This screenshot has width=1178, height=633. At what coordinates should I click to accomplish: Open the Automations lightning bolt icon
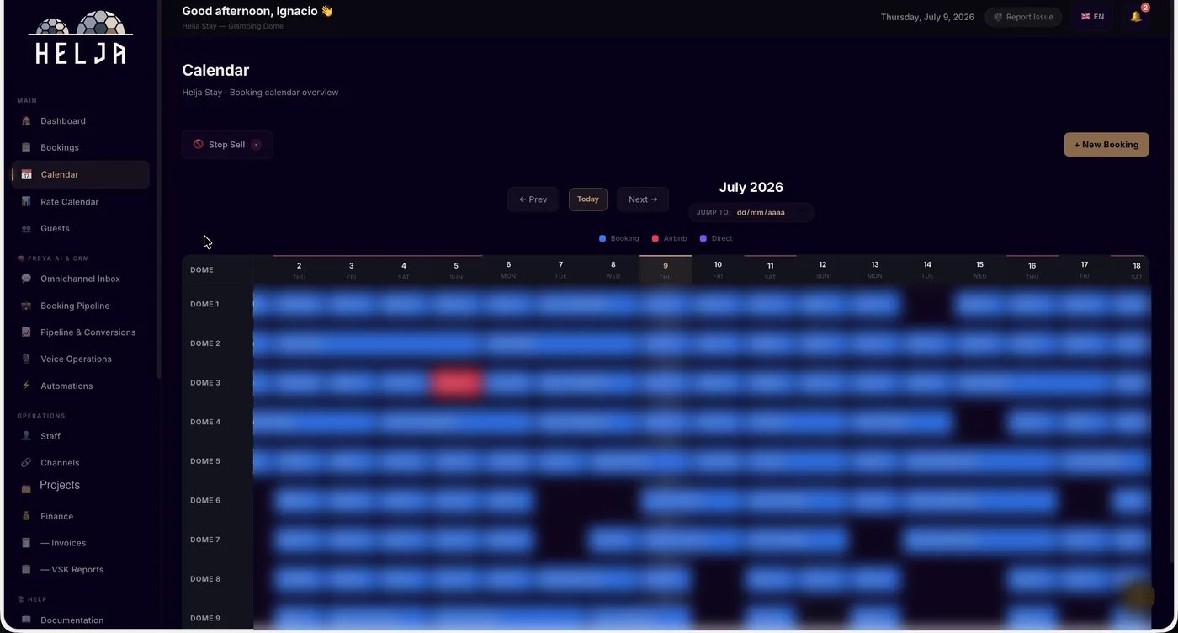coord(26,386)
